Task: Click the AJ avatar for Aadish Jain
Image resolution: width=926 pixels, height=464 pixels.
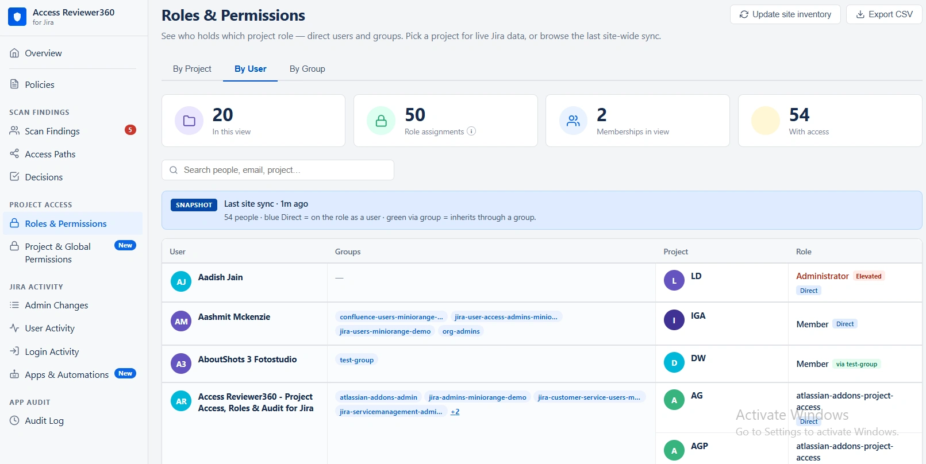Action: [181, 281]
